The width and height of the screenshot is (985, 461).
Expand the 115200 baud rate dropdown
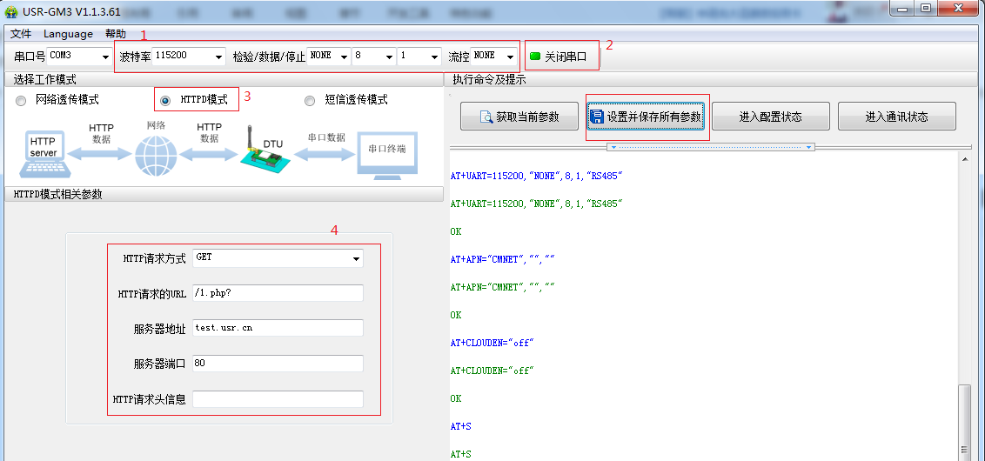218,57
